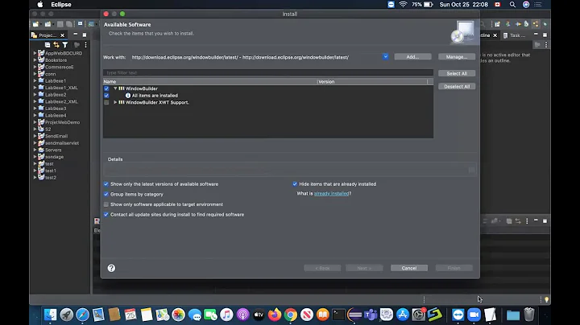The height and width of the screenshot is (325, 580).
Task: Open Project Explorer view menu (three dots)
Action: click(86, 45)
